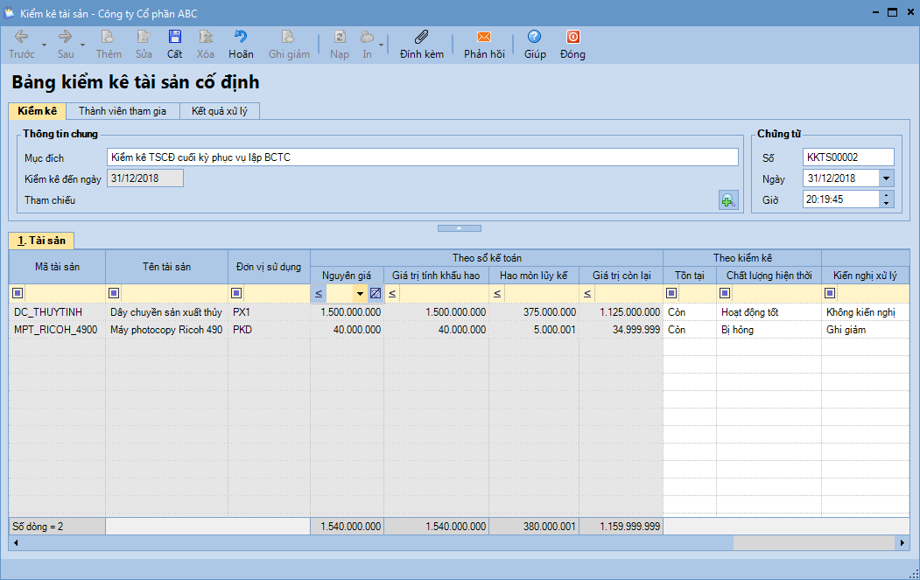Expand the Nguyên giá filter dropdown arrow
This screenshot has width=920, height=580.
(359, 294)
